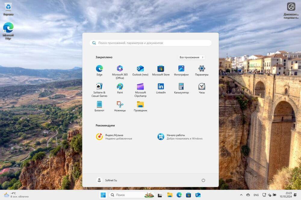Open Outlook (new) pinned app
This screenshot has width=301, height=200.
click(140, 71)
